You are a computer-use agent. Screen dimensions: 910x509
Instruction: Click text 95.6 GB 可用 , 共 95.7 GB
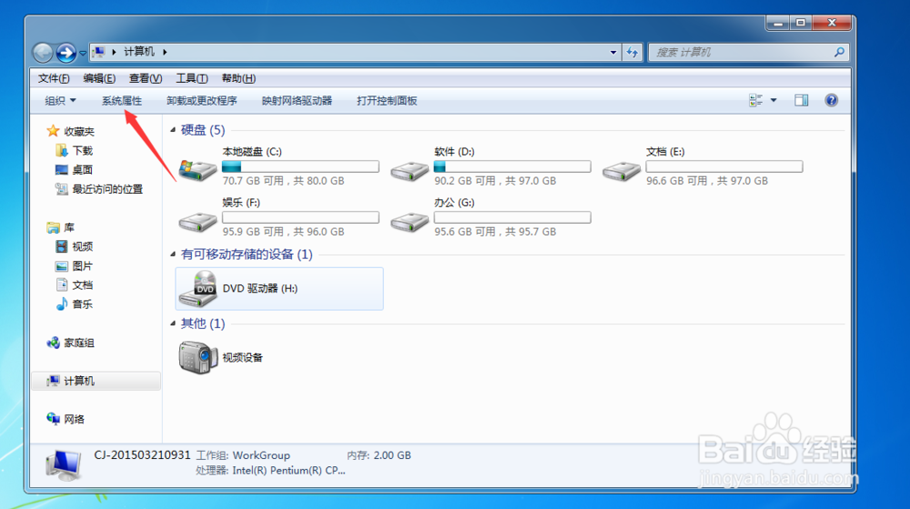click(x=495, y=231)
